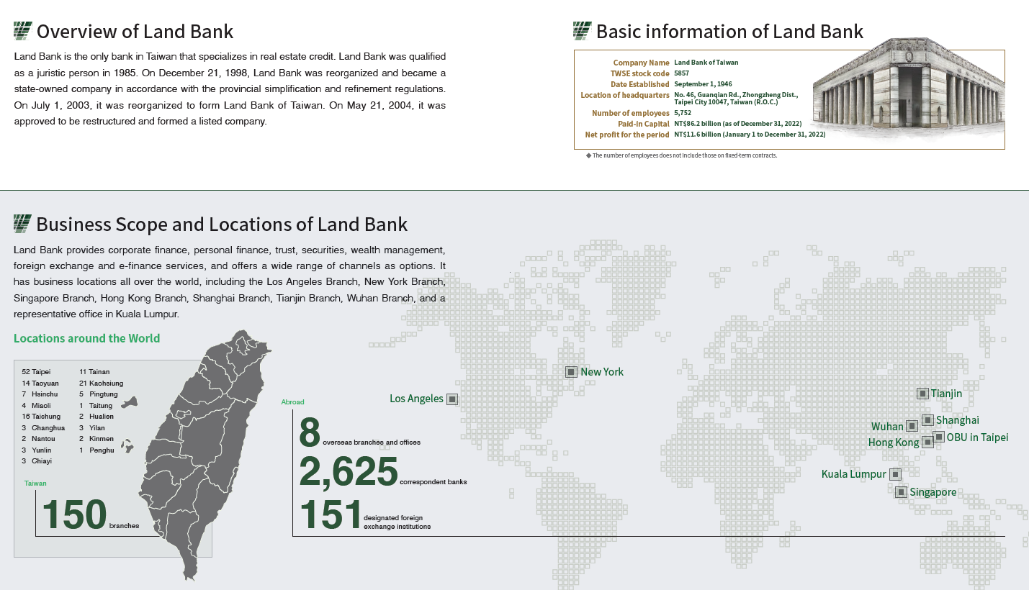Select the Shanghai branch marker

[x=928, y=420]
